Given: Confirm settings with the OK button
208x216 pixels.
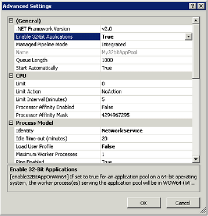Looking at the screenshot, I should [x=144, y=203].
